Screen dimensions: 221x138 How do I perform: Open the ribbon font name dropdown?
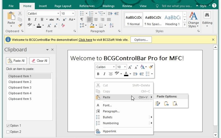58,14
